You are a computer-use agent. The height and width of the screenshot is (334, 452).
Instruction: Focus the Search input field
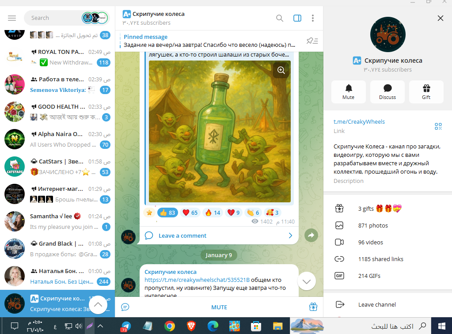click(55, 18)
